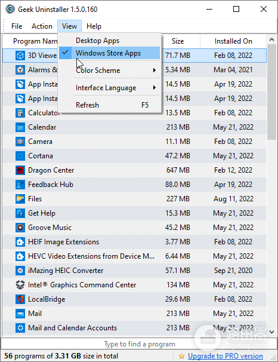
Task: Click the Dragon Center icon
Action: point(20,170)
